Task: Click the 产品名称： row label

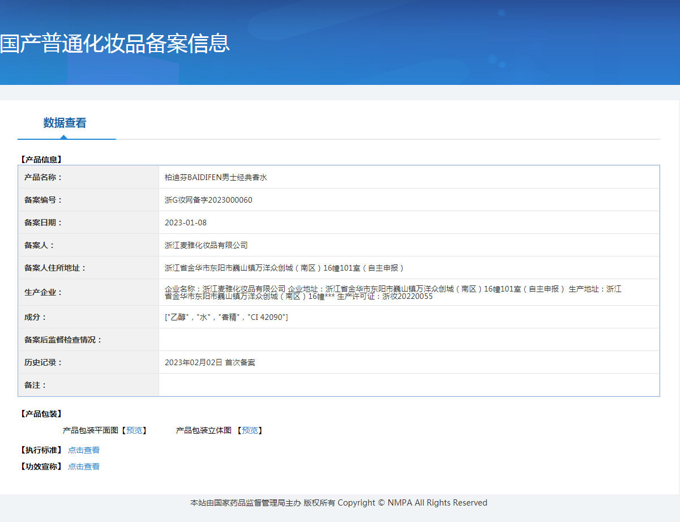Action: tap(43, 177)
